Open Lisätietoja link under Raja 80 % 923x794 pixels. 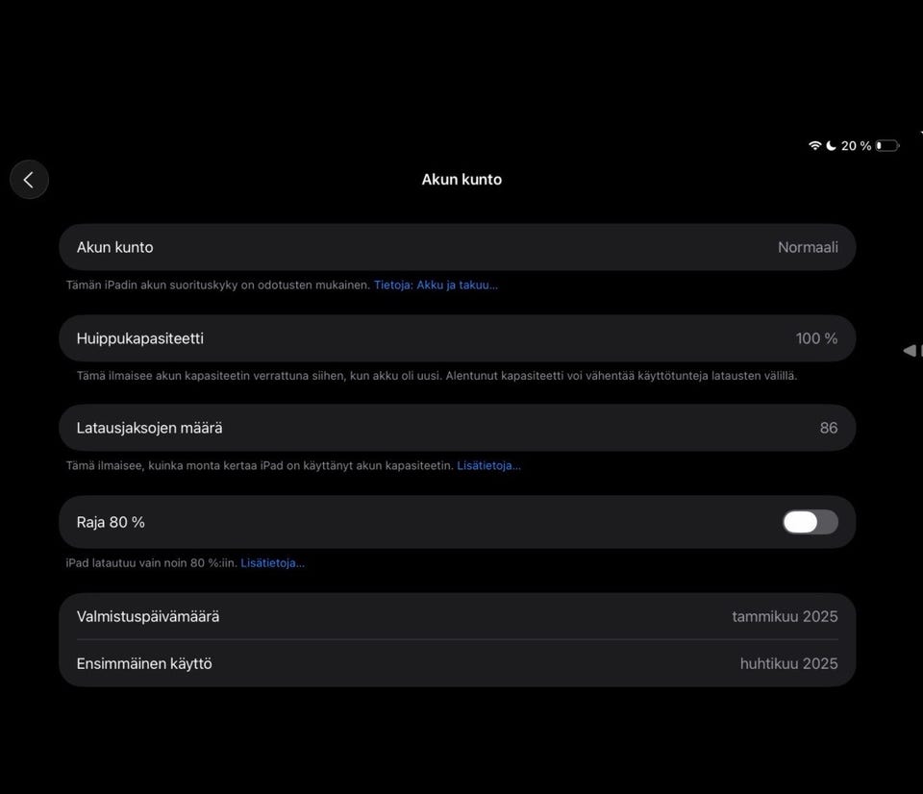[272, 563]
